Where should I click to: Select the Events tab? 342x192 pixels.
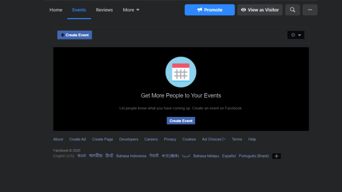click(79, 10)
